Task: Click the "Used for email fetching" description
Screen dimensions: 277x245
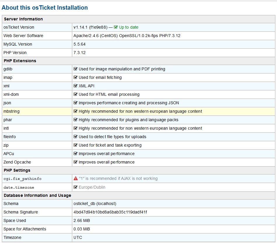Action: point(100,77)
